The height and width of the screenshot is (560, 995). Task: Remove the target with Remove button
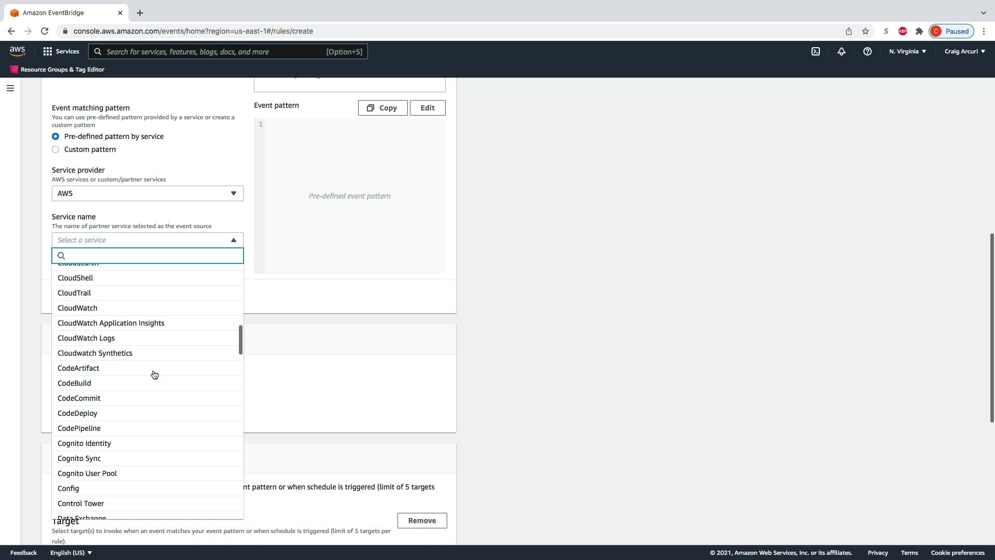coord(422,521)
